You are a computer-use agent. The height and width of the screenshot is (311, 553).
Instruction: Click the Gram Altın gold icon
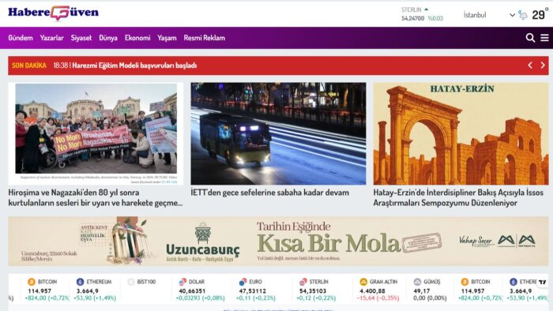[x=363, y=282]
